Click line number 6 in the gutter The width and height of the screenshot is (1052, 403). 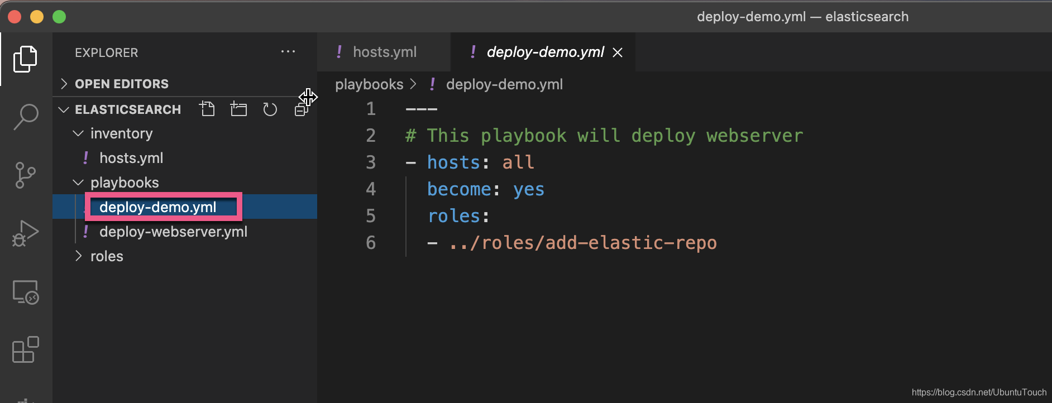(371, 243)
